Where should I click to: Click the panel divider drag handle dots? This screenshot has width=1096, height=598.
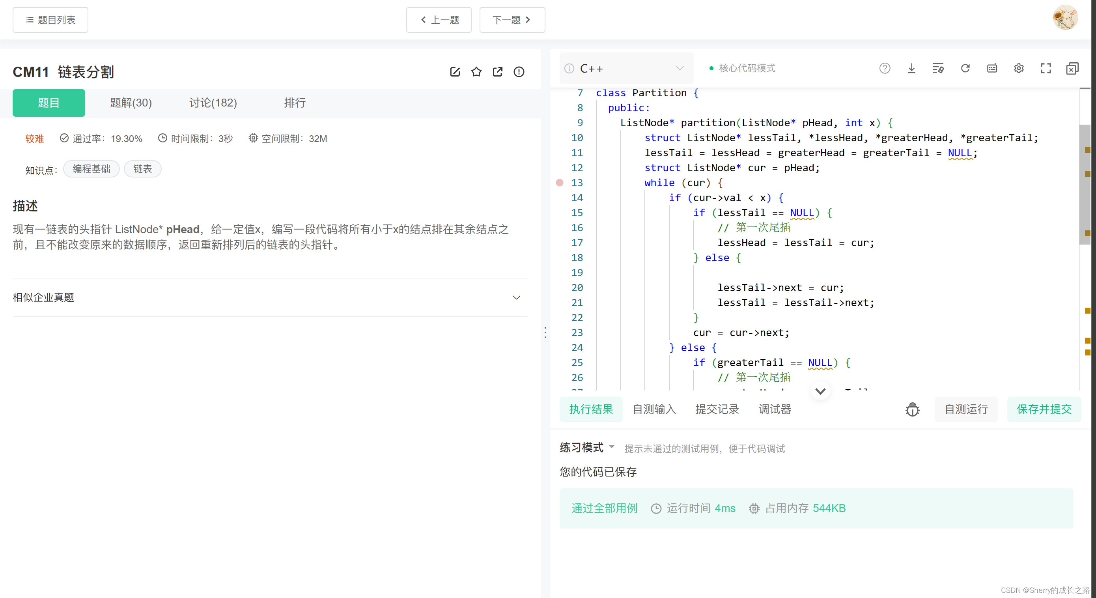point(545,333)
